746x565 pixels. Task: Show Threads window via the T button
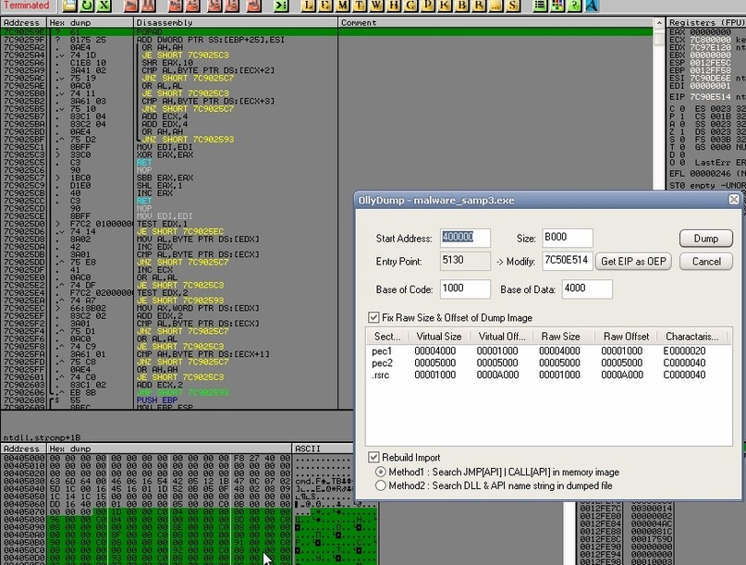(360, 6)
